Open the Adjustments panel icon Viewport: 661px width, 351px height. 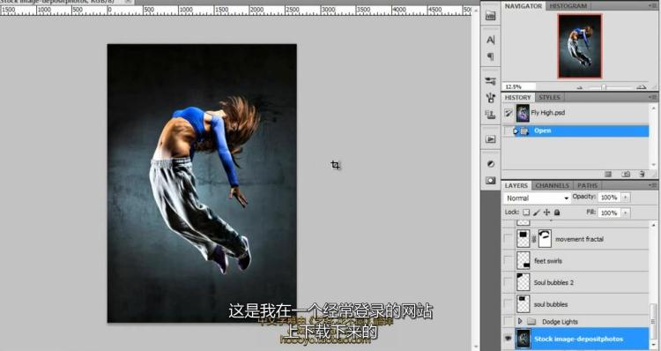(491, 164)
